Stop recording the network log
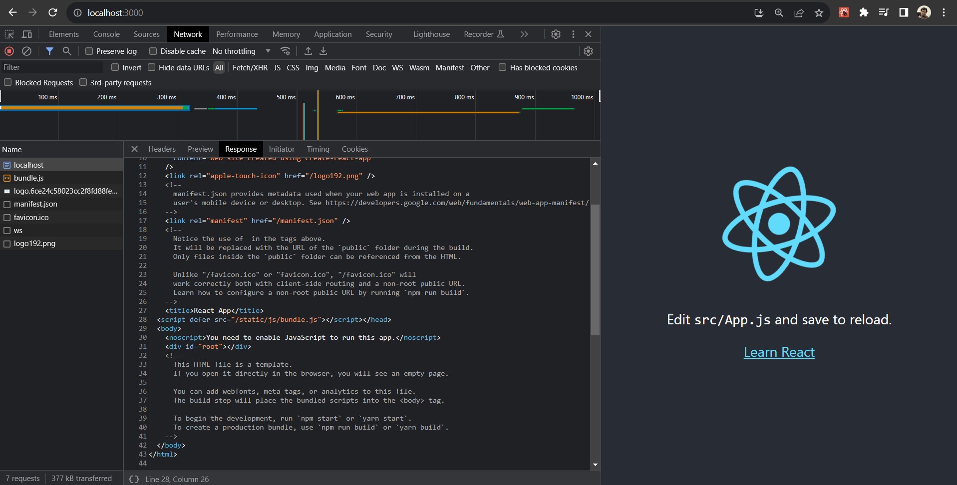The width and height of the screenshot is (957, 485). pyautogui.click(x=9, y=51)
